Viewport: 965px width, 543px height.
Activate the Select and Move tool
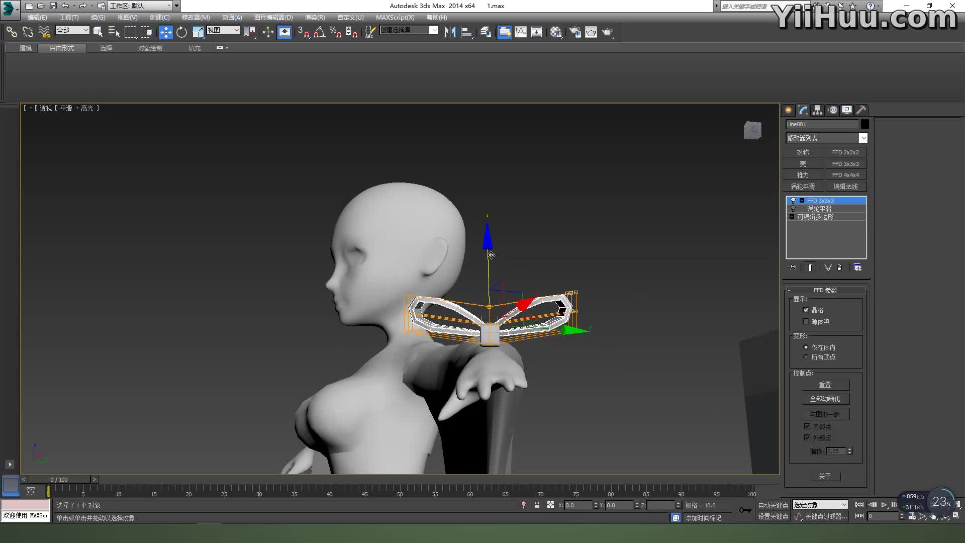pyautogui.click(x=165, y=32)
